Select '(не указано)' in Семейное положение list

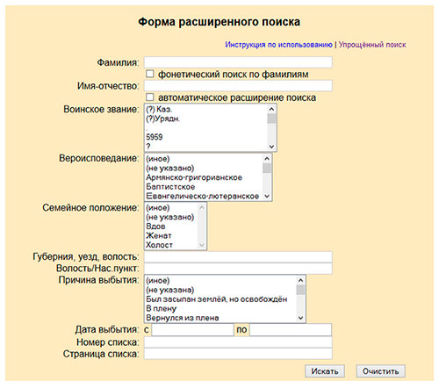point(171,217)
